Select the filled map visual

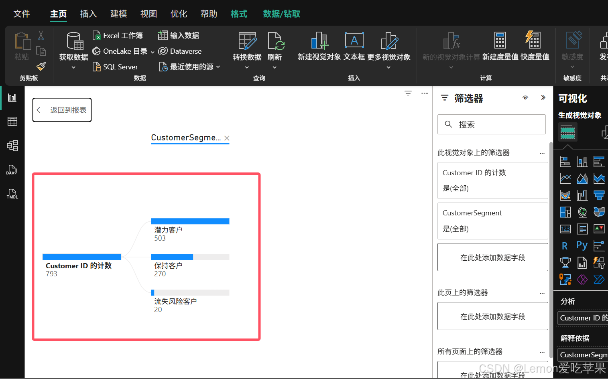click(x=599, y=212)
